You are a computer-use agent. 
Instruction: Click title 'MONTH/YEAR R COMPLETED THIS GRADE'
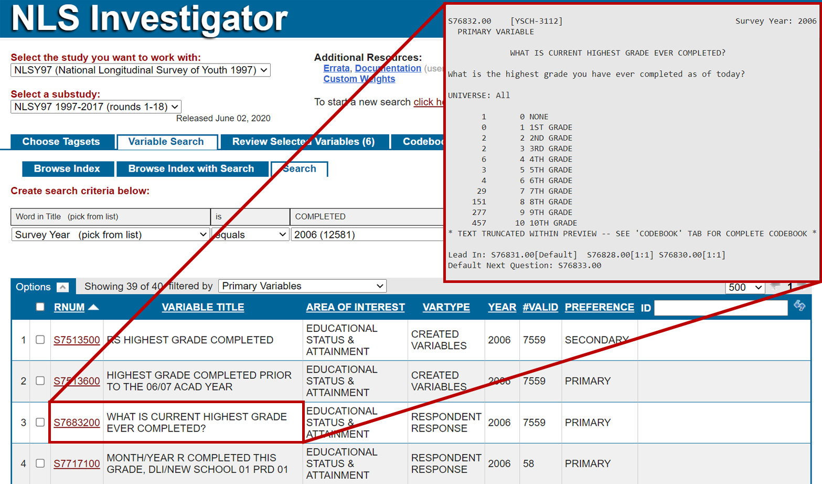(197, 464)
